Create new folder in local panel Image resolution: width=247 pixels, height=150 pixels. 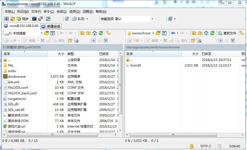coord(70,41)
